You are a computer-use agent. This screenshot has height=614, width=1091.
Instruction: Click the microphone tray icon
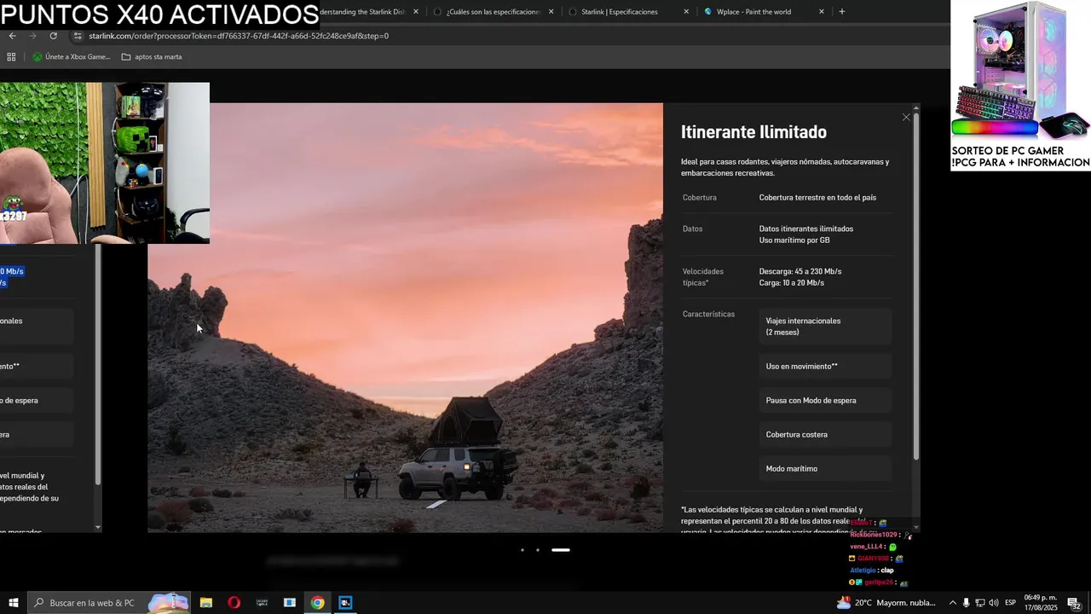click(966, 603)
